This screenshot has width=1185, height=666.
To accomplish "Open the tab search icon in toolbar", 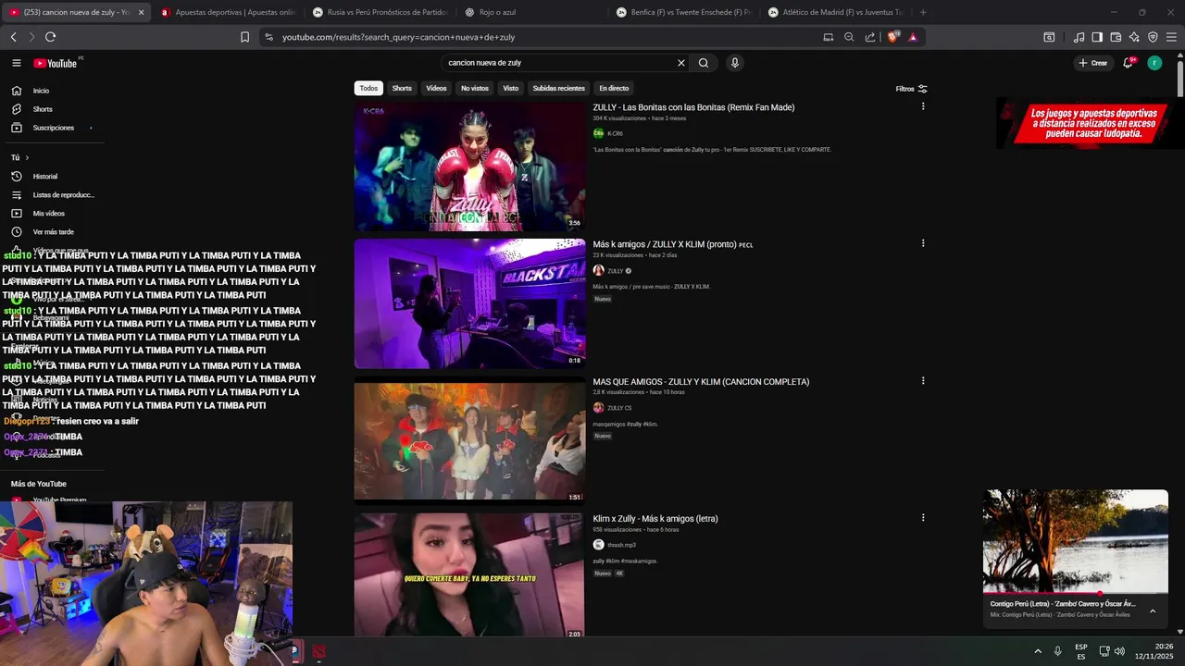I will (x=1049, y=37).
